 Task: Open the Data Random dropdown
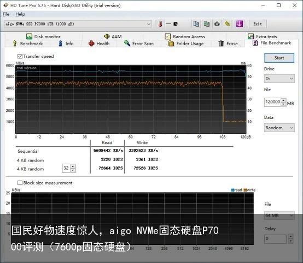tap(279, 128)
